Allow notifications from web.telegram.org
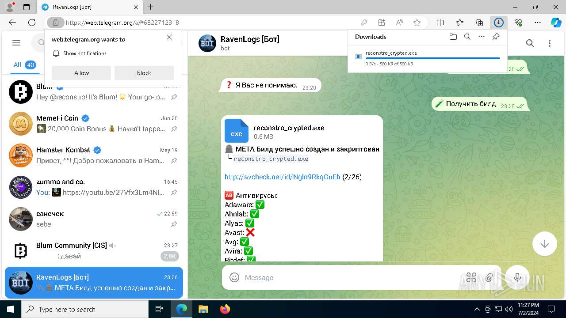The image size is (566, 318). click(x=81, y=73)
